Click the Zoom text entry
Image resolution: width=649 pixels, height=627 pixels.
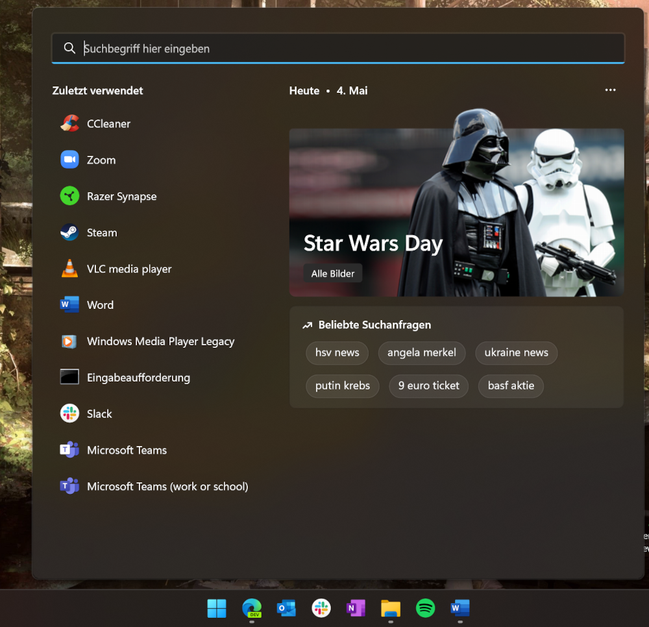coord(101,160)
